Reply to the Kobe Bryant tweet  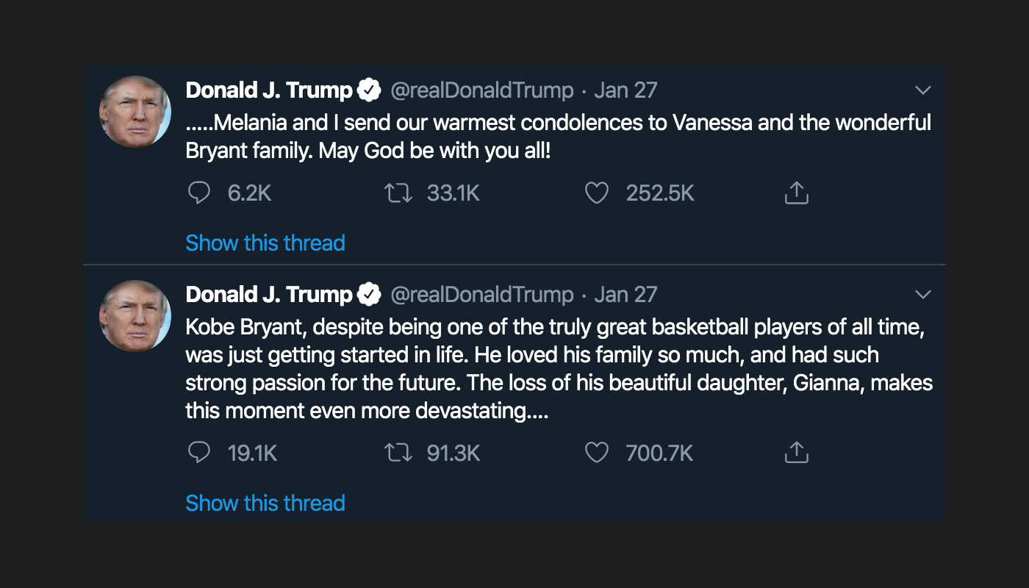click(x=199, y=453)
